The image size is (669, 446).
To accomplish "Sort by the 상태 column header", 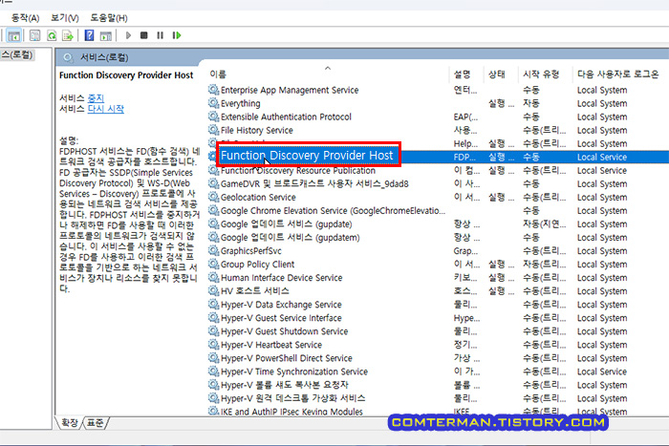I will tap(497, 74).
